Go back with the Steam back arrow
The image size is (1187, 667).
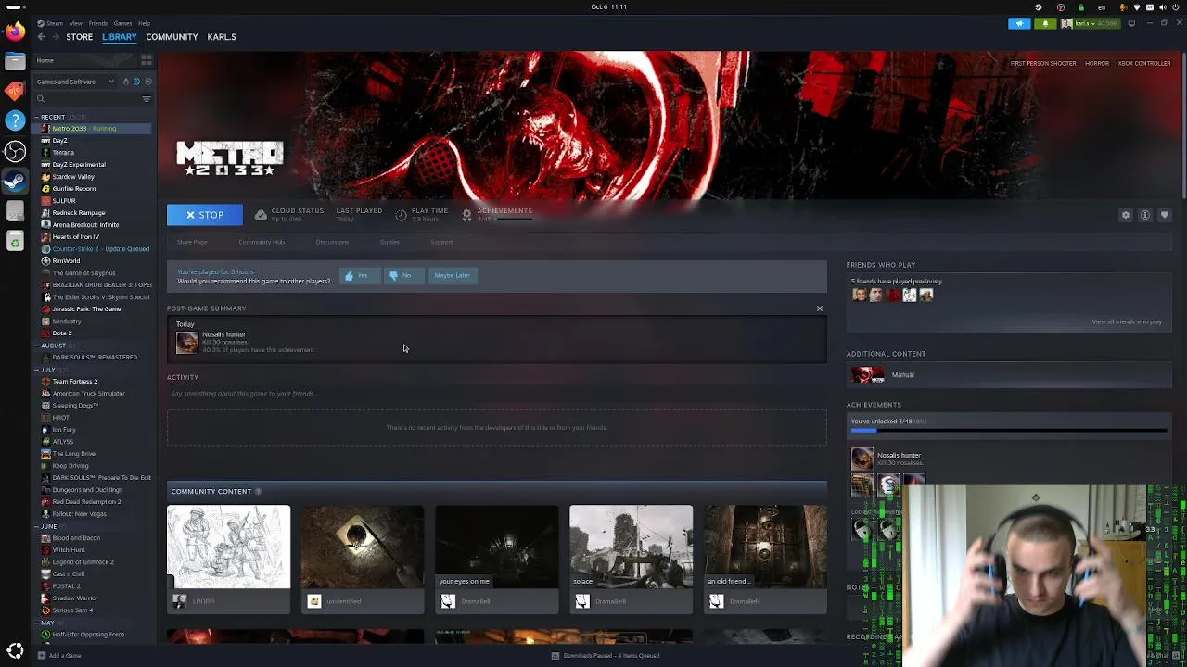41,37
